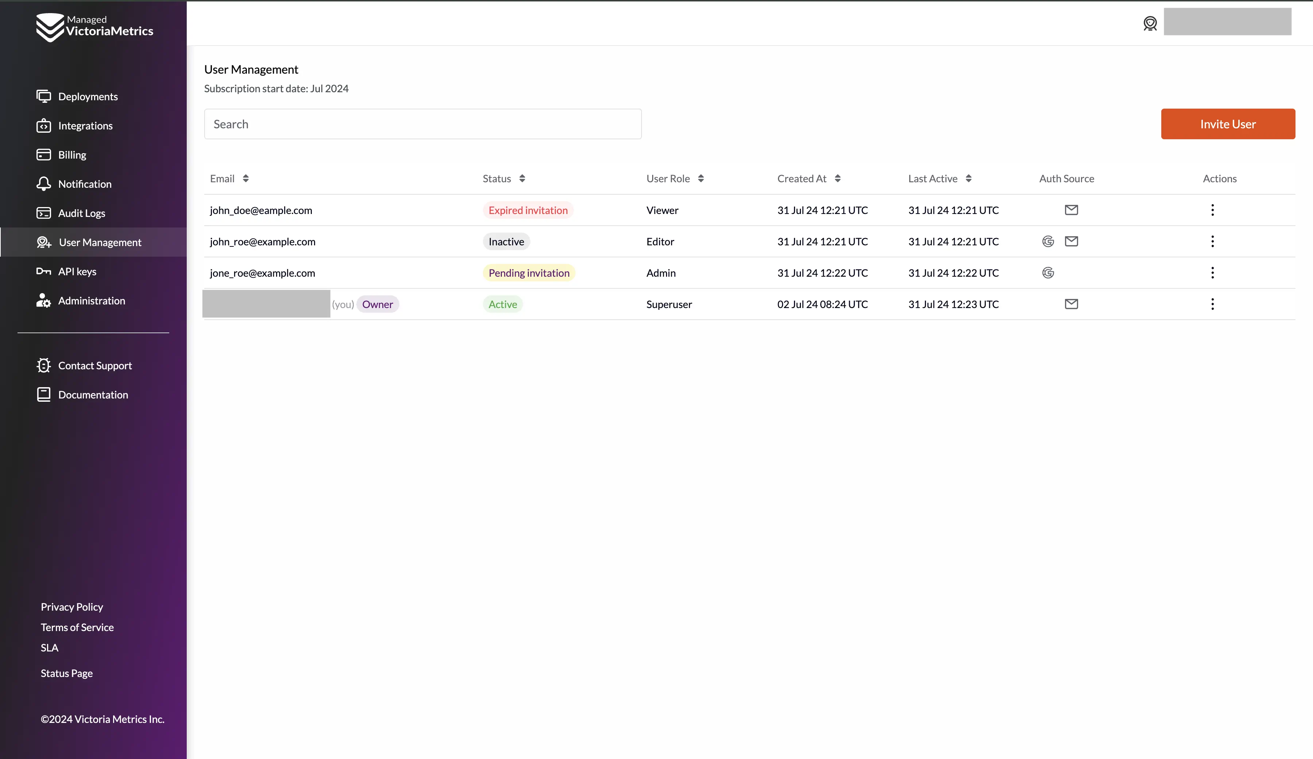Open actions menu for john_roe
Viewport: 1313px width, 759px height.
click(1213, 241)
